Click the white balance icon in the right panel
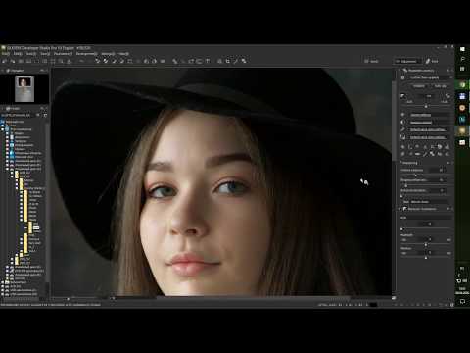Image resolution: width=470 pixels, height=353 pixels. coord(402,115)
